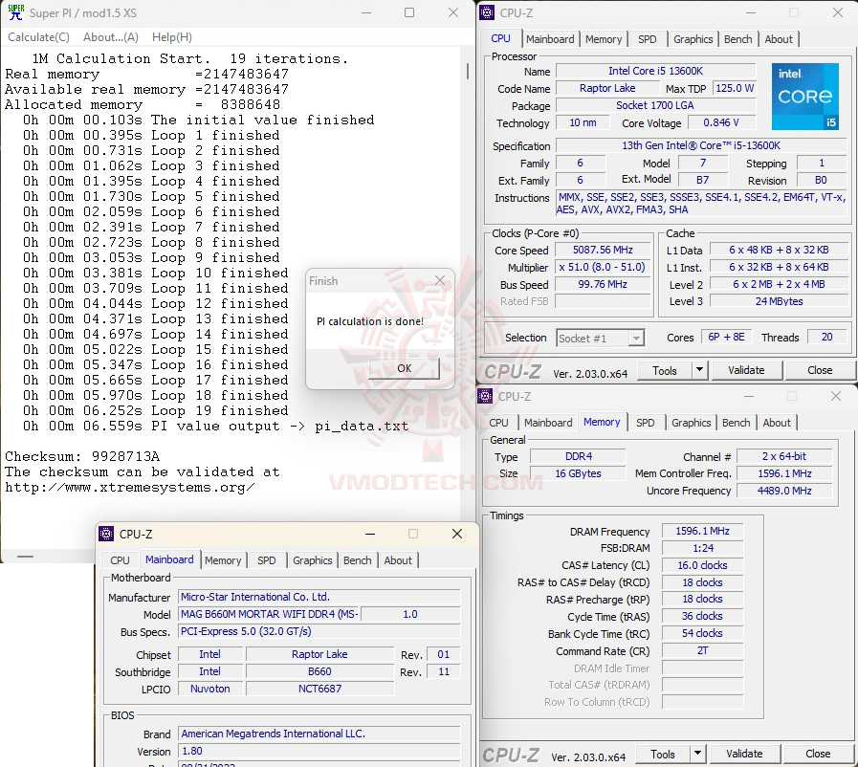Click Close button in top CPU-Z window
This screenshot has height=767, width=858.
[x=819, y=370]
